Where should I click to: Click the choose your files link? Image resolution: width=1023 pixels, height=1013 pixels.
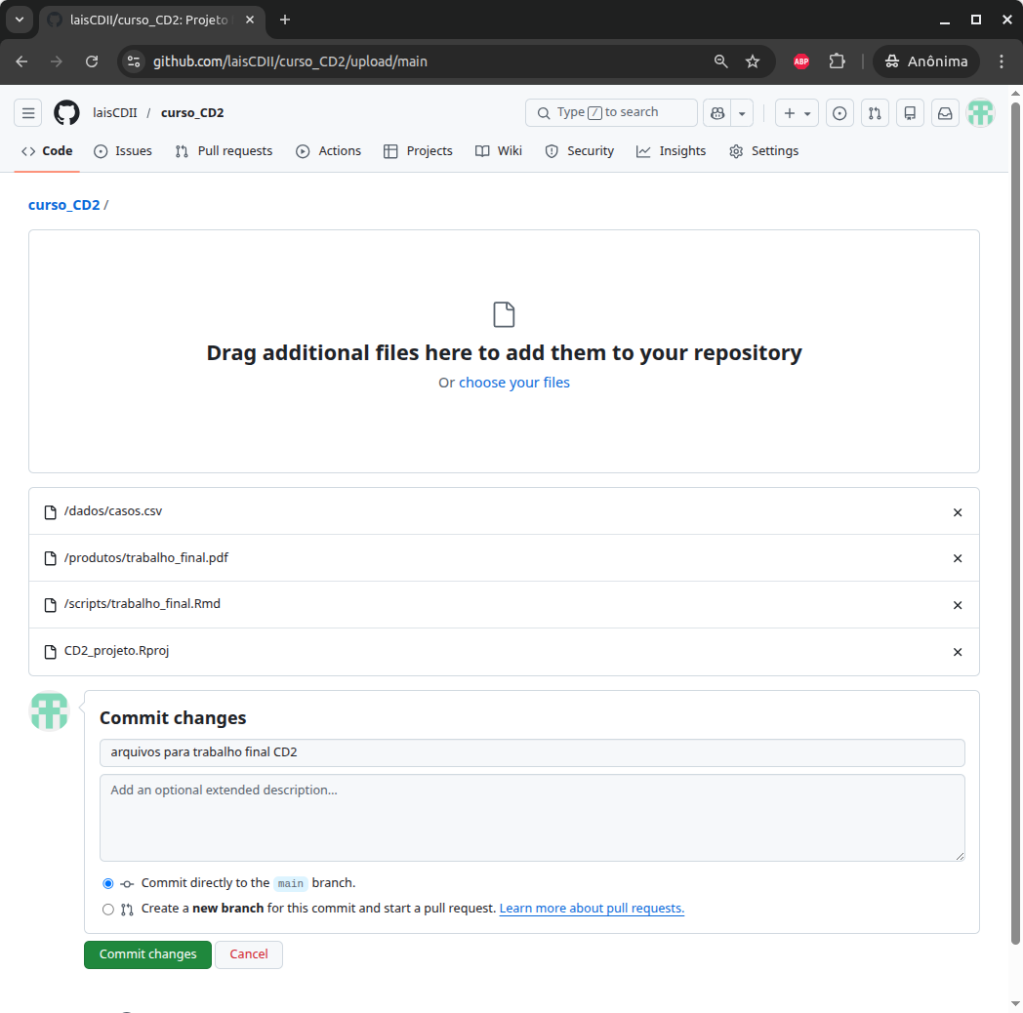pyautogui.click(x=514, y=383)
